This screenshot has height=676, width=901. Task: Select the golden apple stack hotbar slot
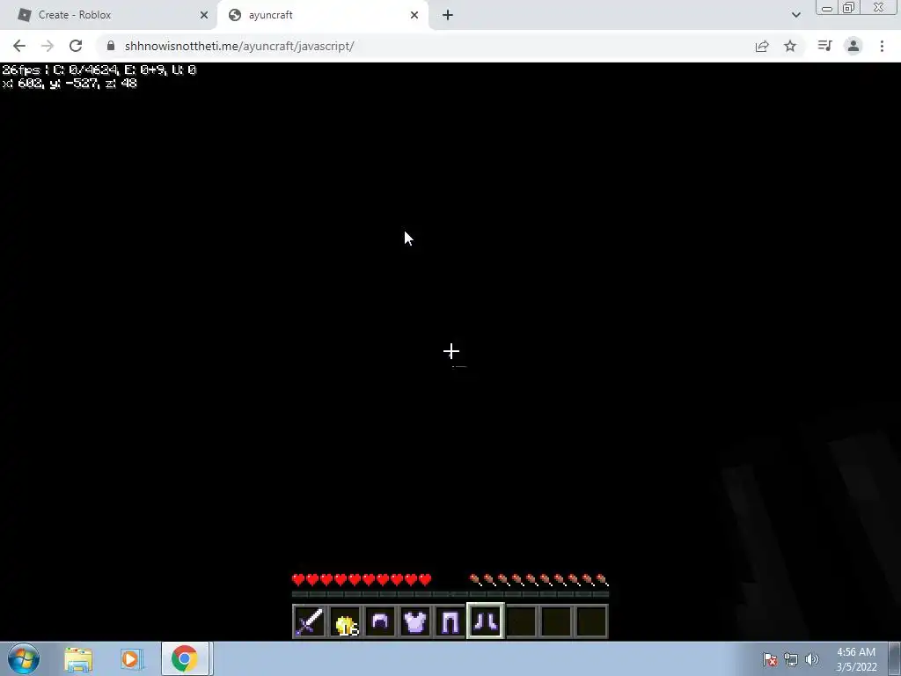pyautogui.click(x=345, y=621)
